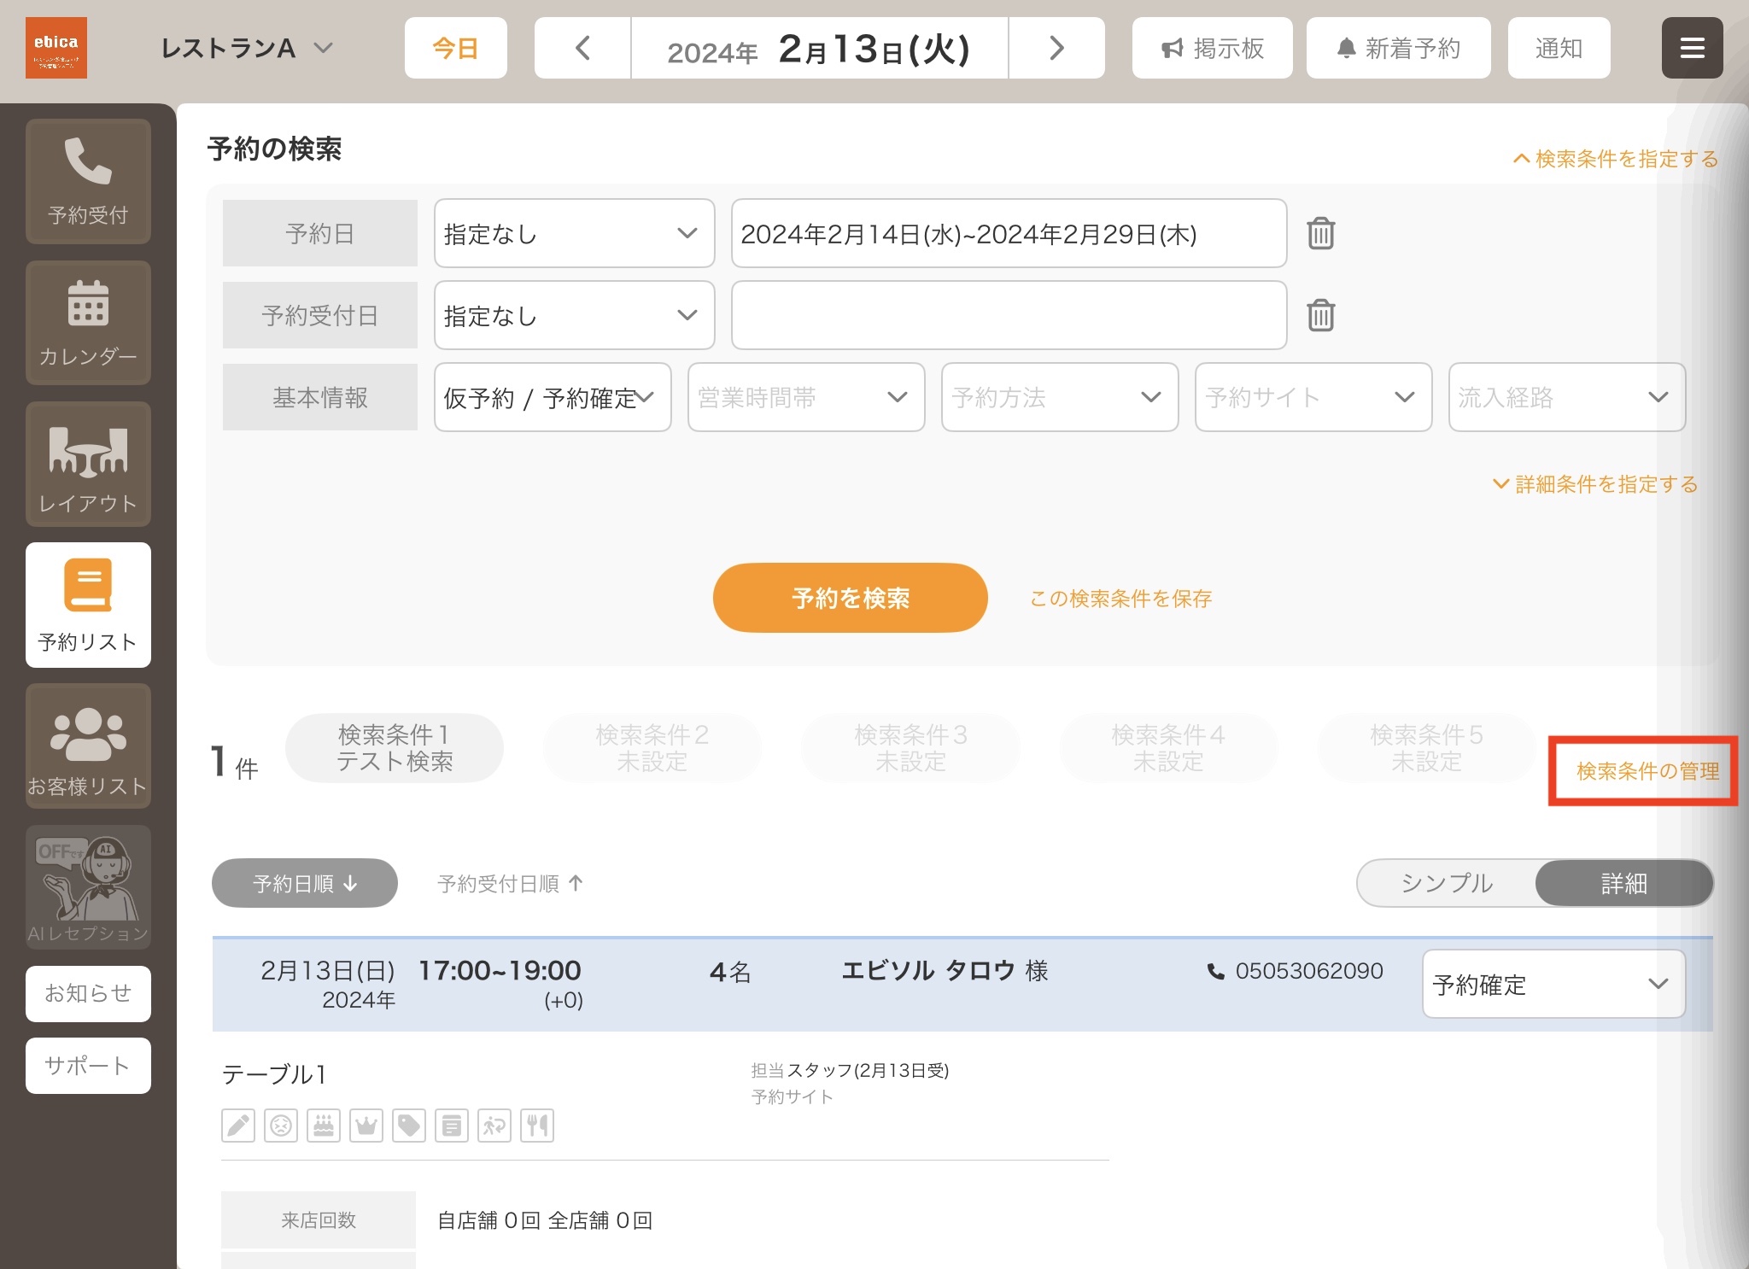Delete 予約受付日 condition with trash icon
The width and height of the screenshot is (1749, 1269).
[1320, 315]
